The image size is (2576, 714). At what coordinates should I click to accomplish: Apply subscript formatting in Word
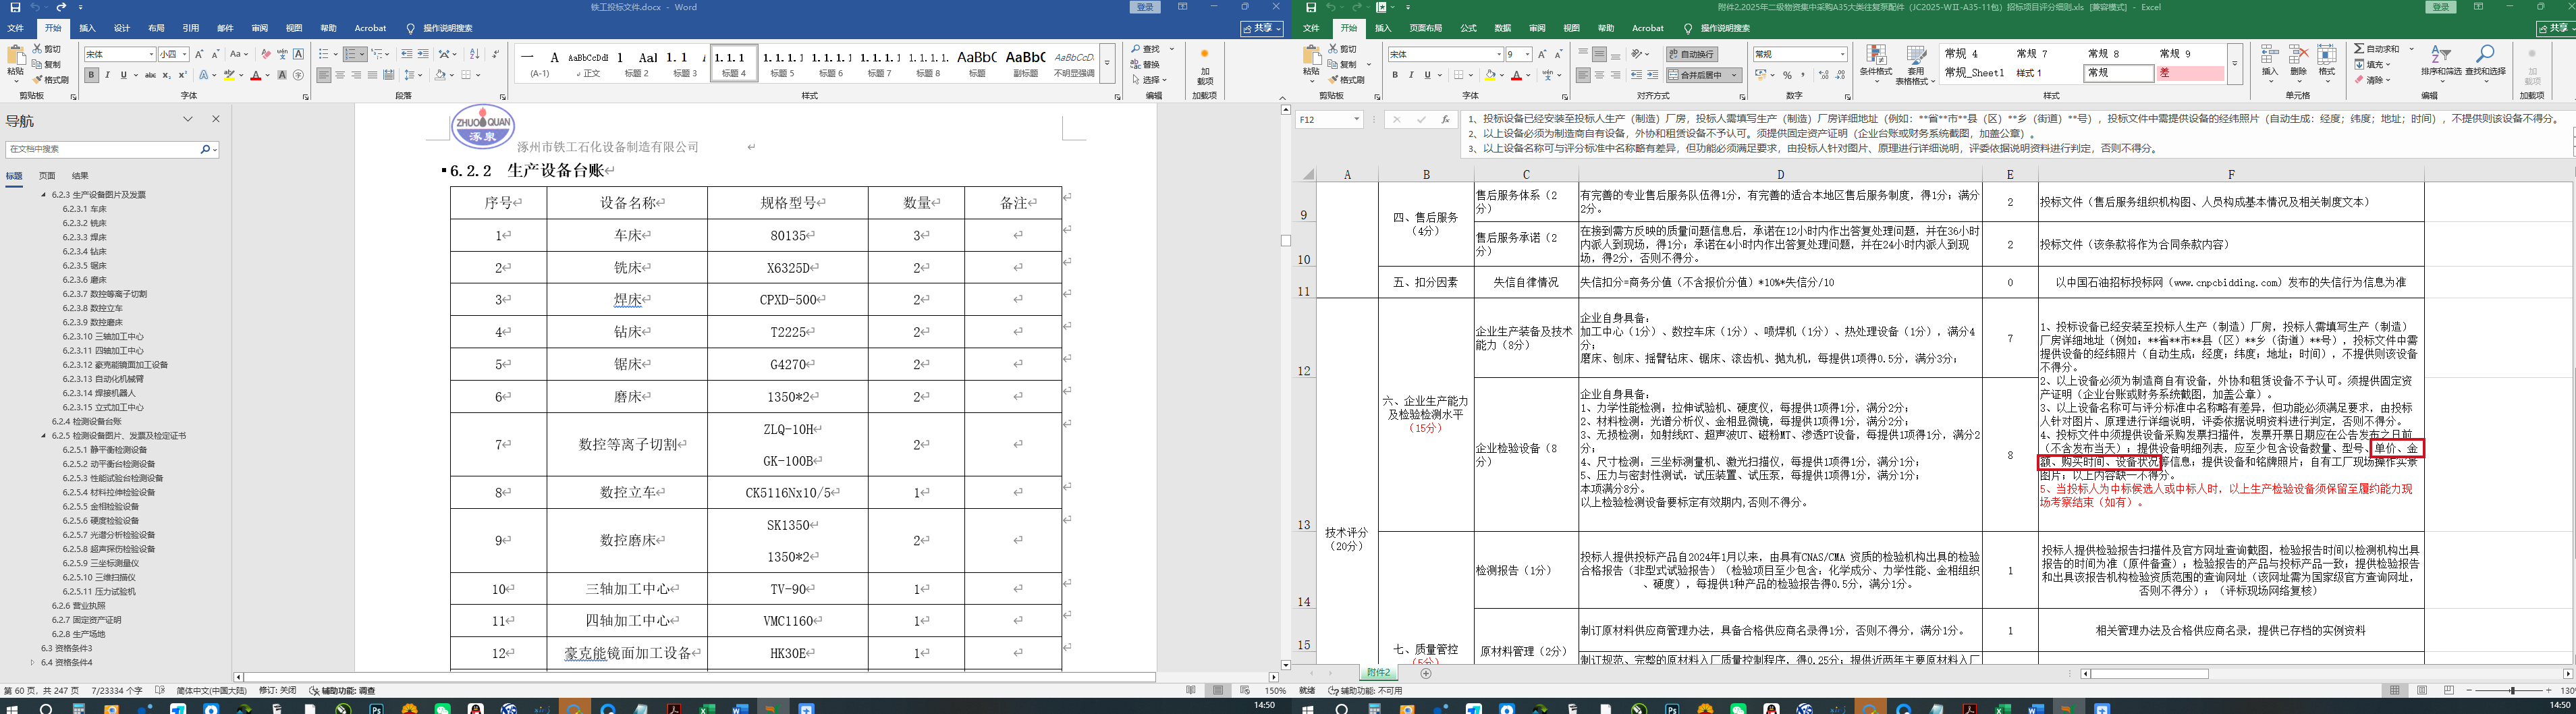pyautogui.click(x=166, y=75)
